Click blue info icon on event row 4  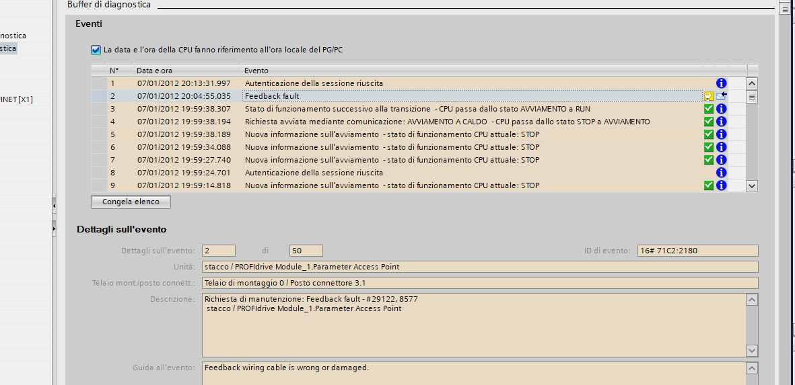tap(721, 122)
